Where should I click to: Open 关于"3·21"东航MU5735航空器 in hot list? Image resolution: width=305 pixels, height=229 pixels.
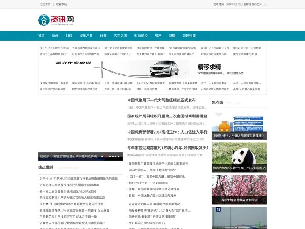click(x=79, y=179)
